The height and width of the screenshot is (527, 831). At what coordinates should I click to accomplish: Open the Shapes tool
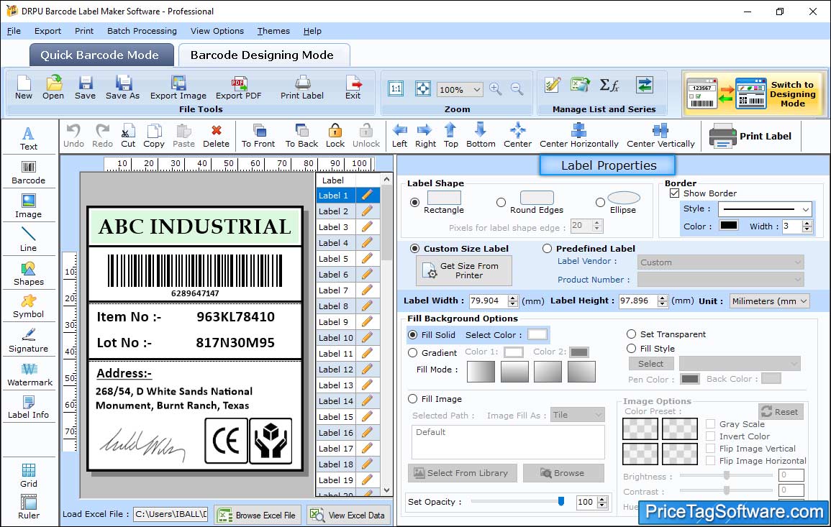pos(29,273)
